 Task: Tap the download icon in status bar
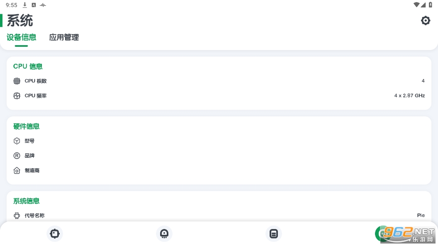coord(25,5)
